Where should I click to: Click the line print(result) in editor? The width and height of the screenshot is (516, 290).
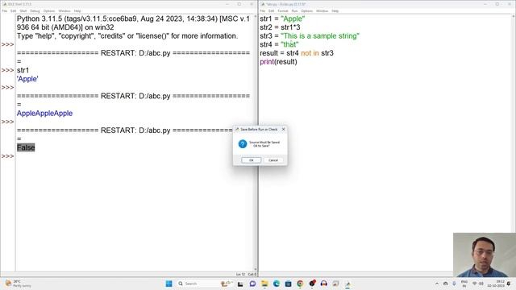[278, 62]
